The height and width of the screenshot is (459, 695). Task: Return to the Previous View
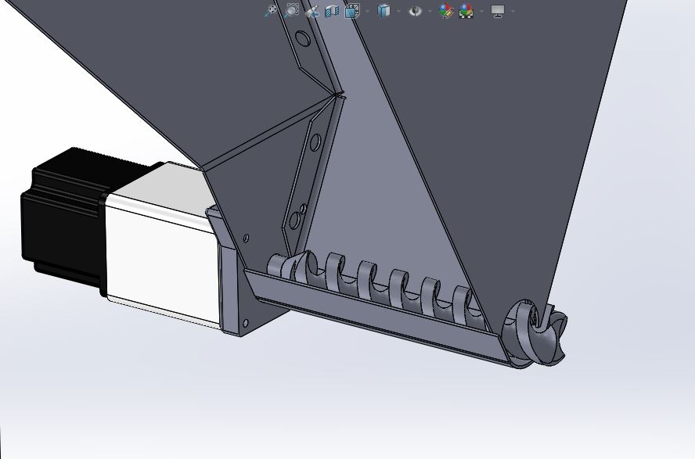[x=311, y=11]
